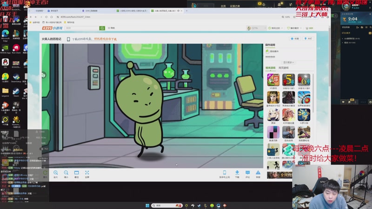Click the 全民 banner ad below games

coord(280,175)
